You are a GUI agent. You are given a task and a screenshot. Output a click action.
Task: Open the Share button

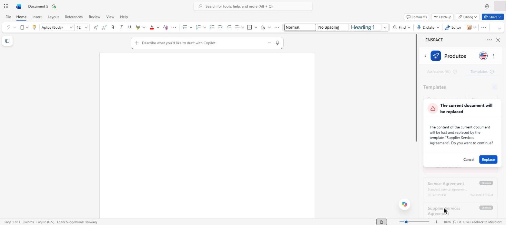pyautogui.click(x=492, y=17)
